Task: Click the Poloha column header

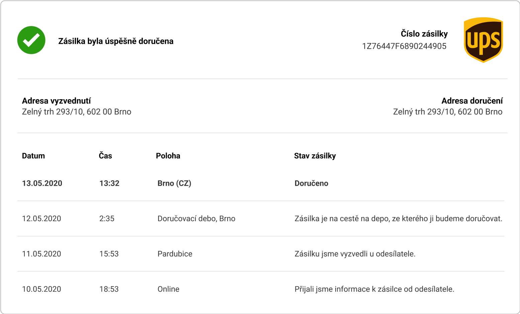Action: [x=168, y=156]
